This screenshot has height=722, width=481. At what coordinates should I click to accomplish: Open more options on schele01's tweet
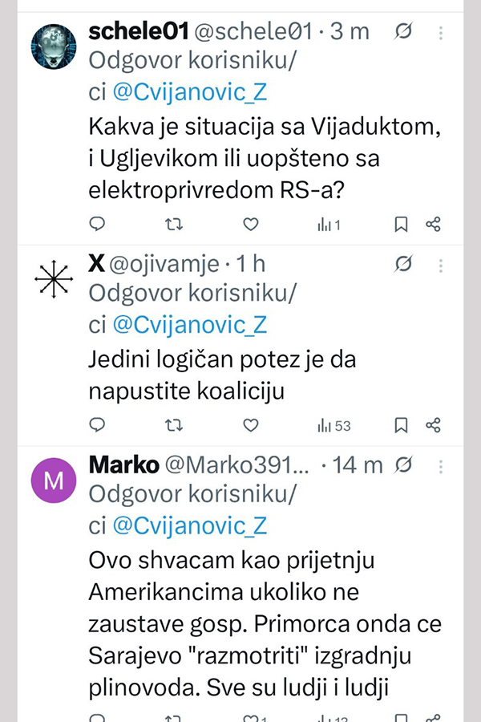click(x=442, y=32)
